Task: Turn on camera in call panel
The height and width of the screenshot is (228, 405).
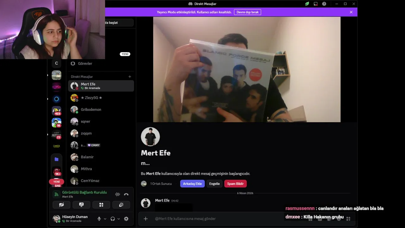Action: click(x=61, y=205)
